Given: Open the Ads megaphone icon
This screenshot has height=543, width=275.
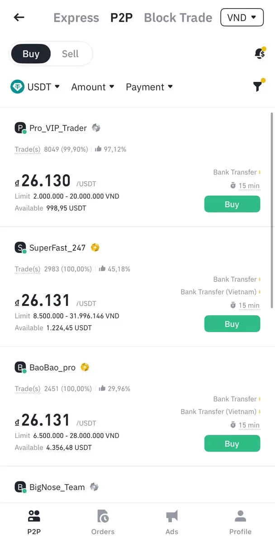Looking at the screenshot, I should (x=172, y=516).
